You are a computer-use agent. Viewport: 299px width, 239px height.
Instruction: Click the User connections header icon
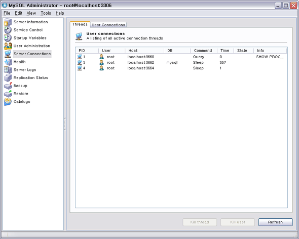pos(79,36)
